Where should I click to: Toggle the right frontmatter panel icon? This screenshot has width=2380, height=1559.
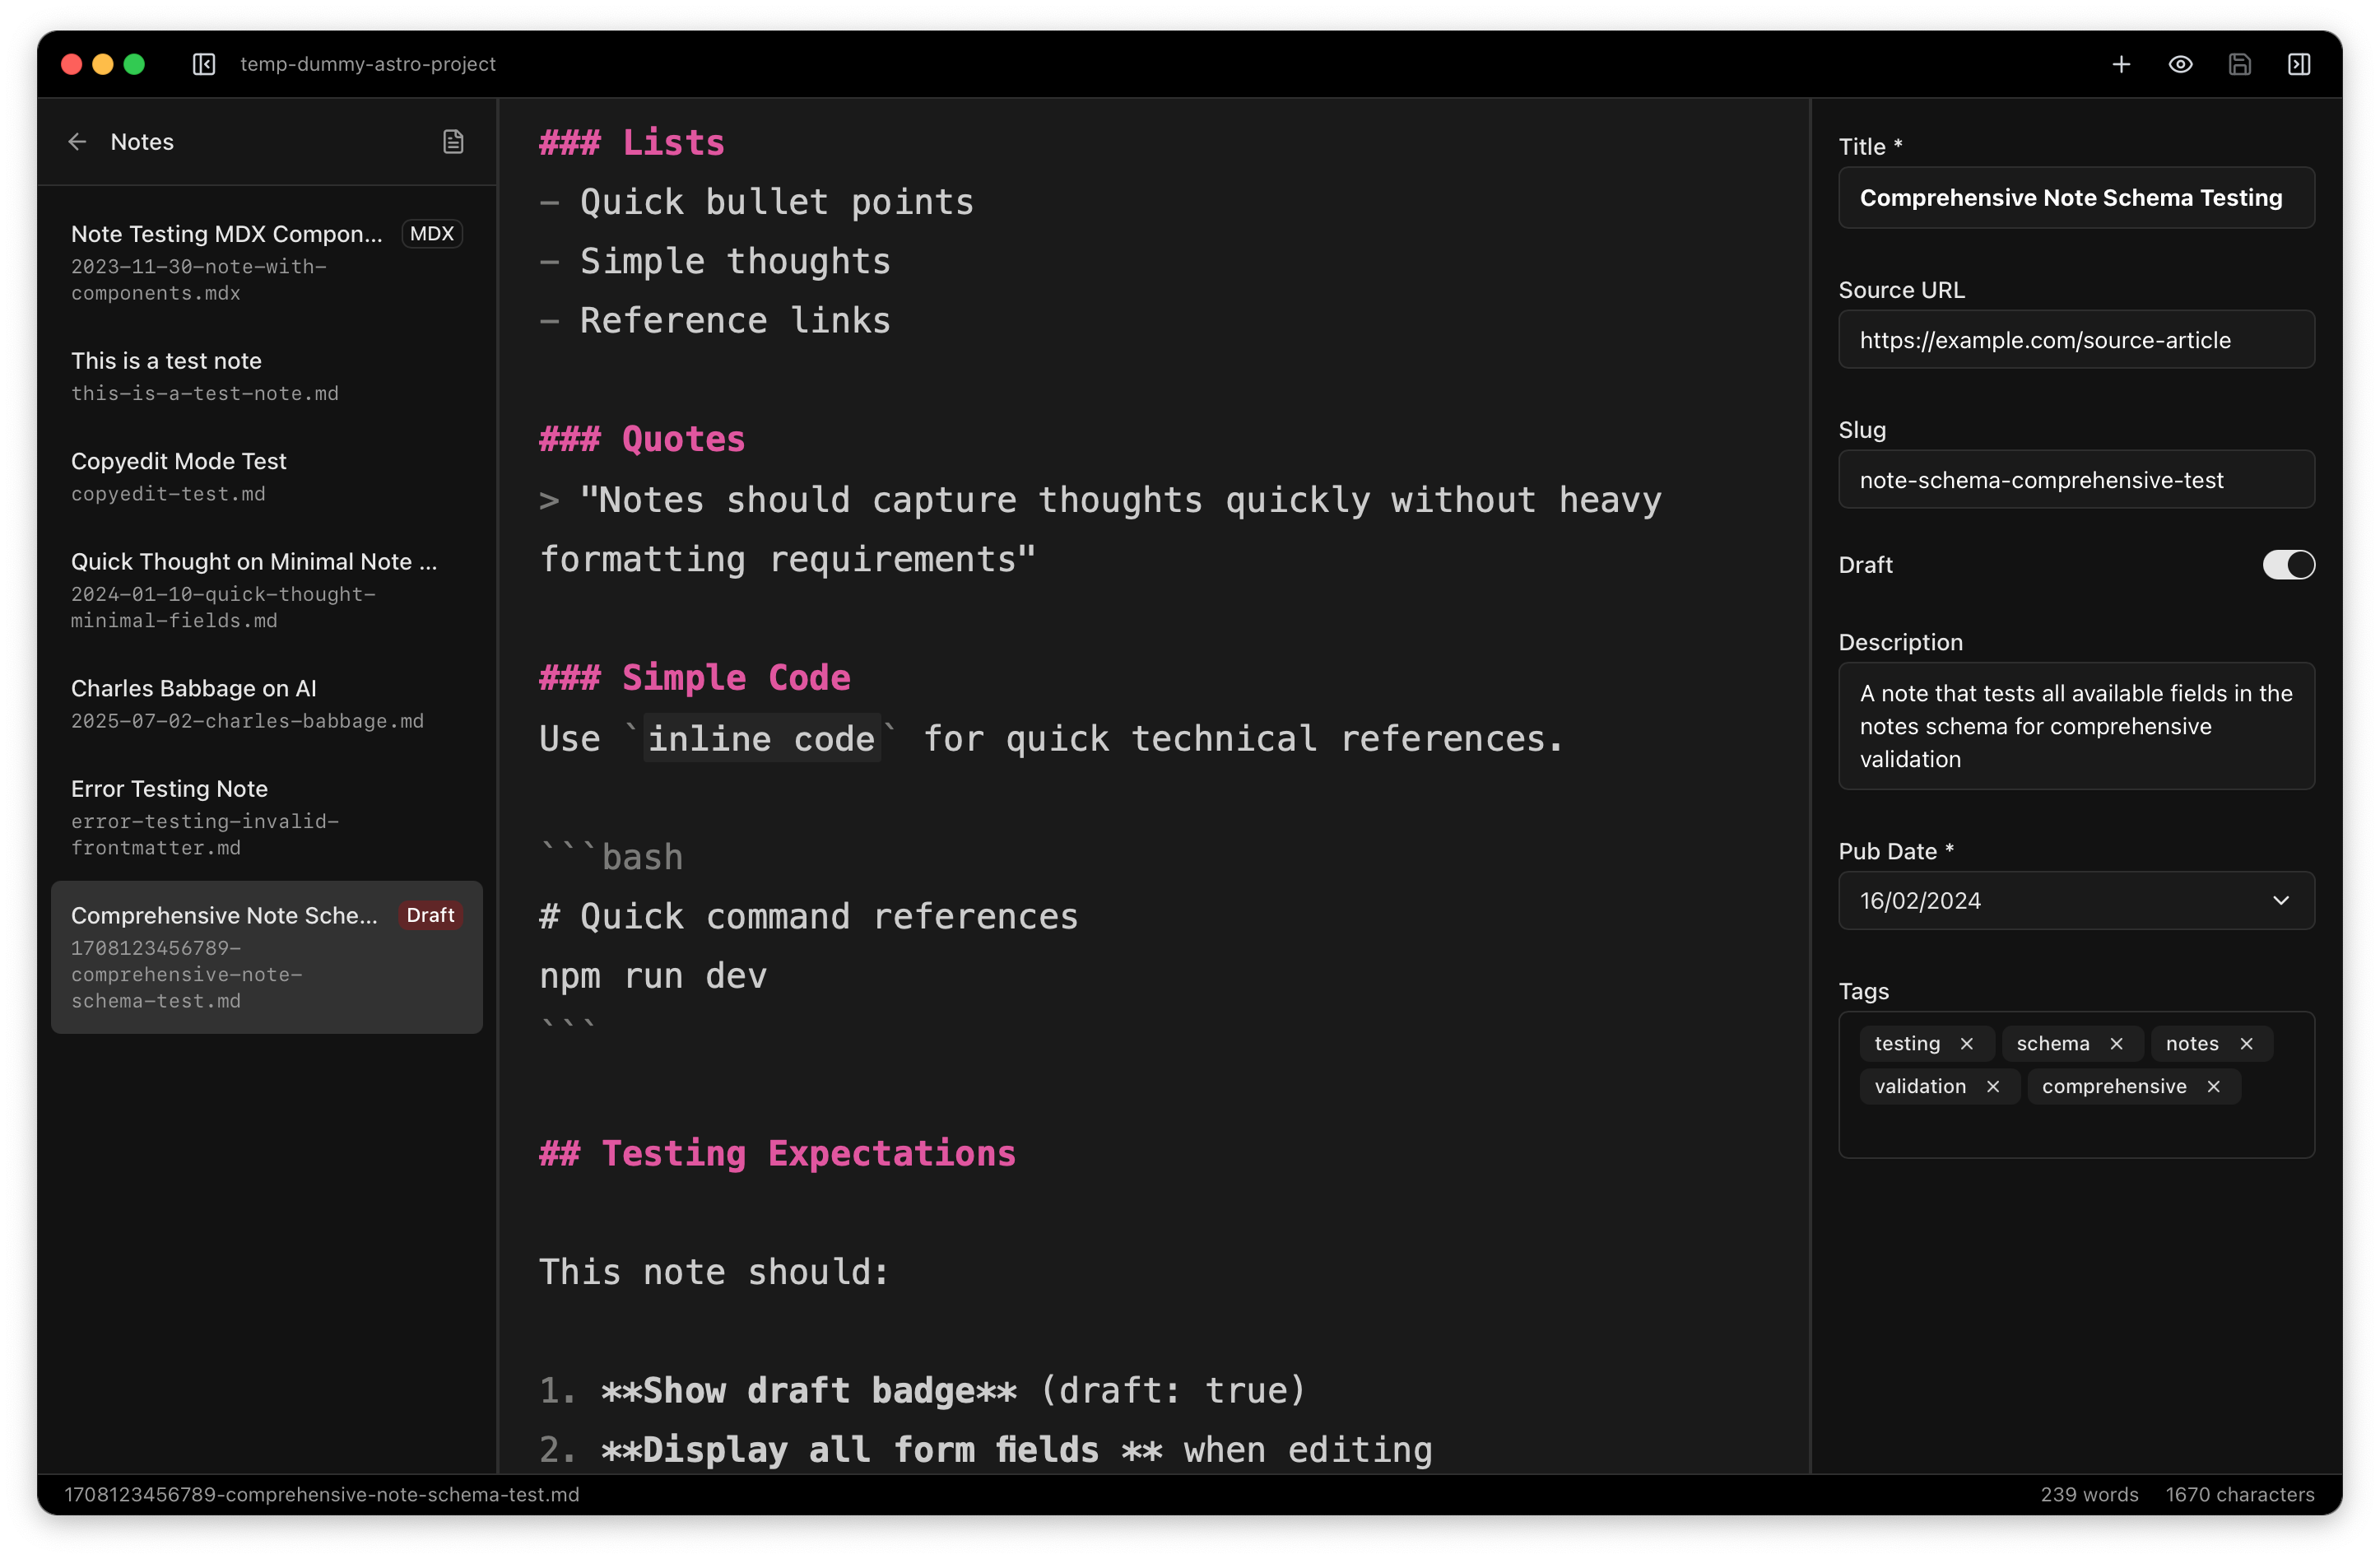coord(2299,64)
